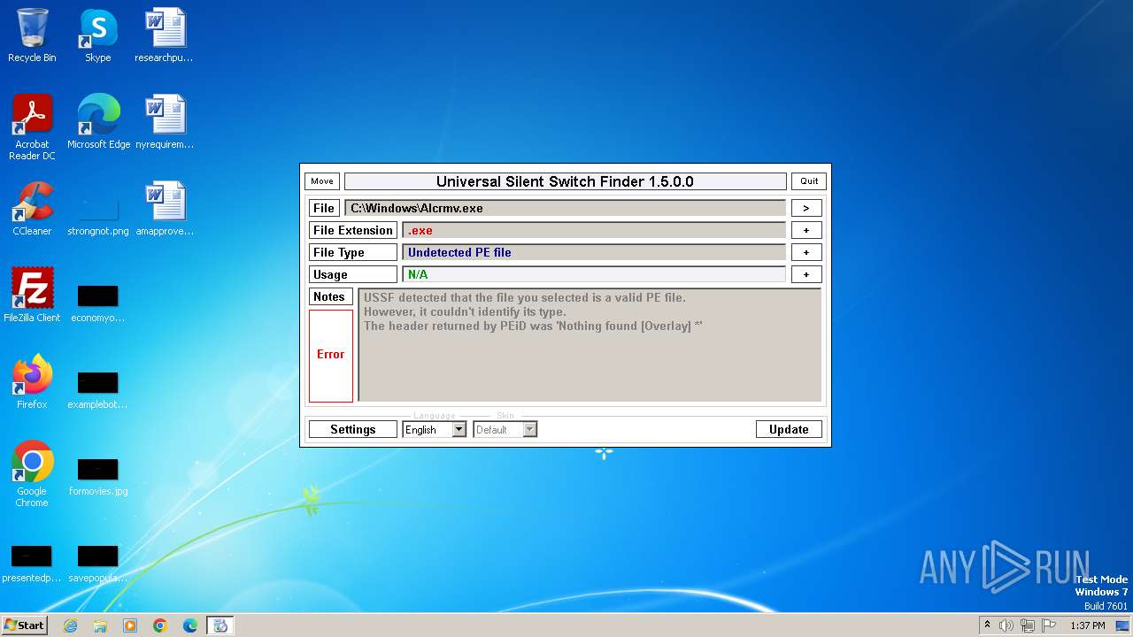The width and height of the screenshot is (1133, 637).
Task: Click the Notes label
Action: tap(331, 296)
